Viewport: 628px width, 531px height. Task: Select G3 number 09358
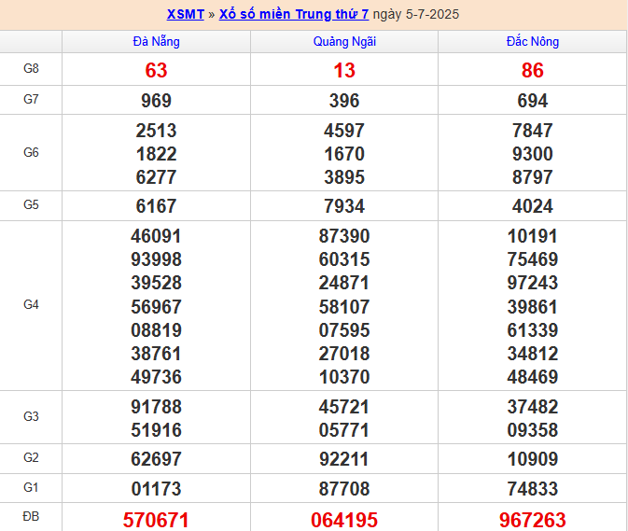click(x=533, y=430)
